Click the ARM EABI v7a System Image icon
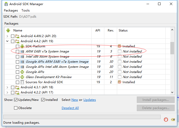 [x=22, y=51]
